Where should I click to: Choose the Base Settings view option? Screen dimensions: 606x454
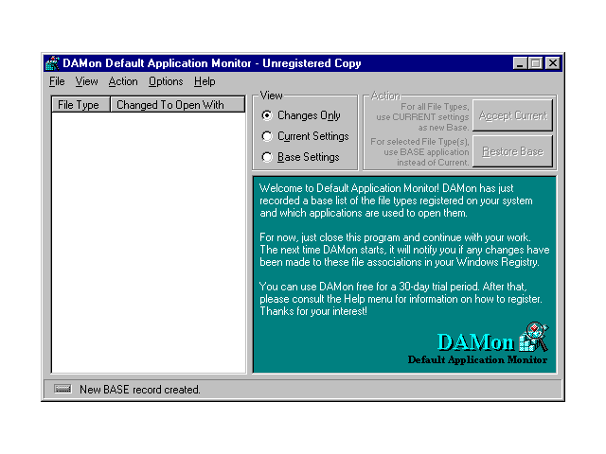click(267, 157)
